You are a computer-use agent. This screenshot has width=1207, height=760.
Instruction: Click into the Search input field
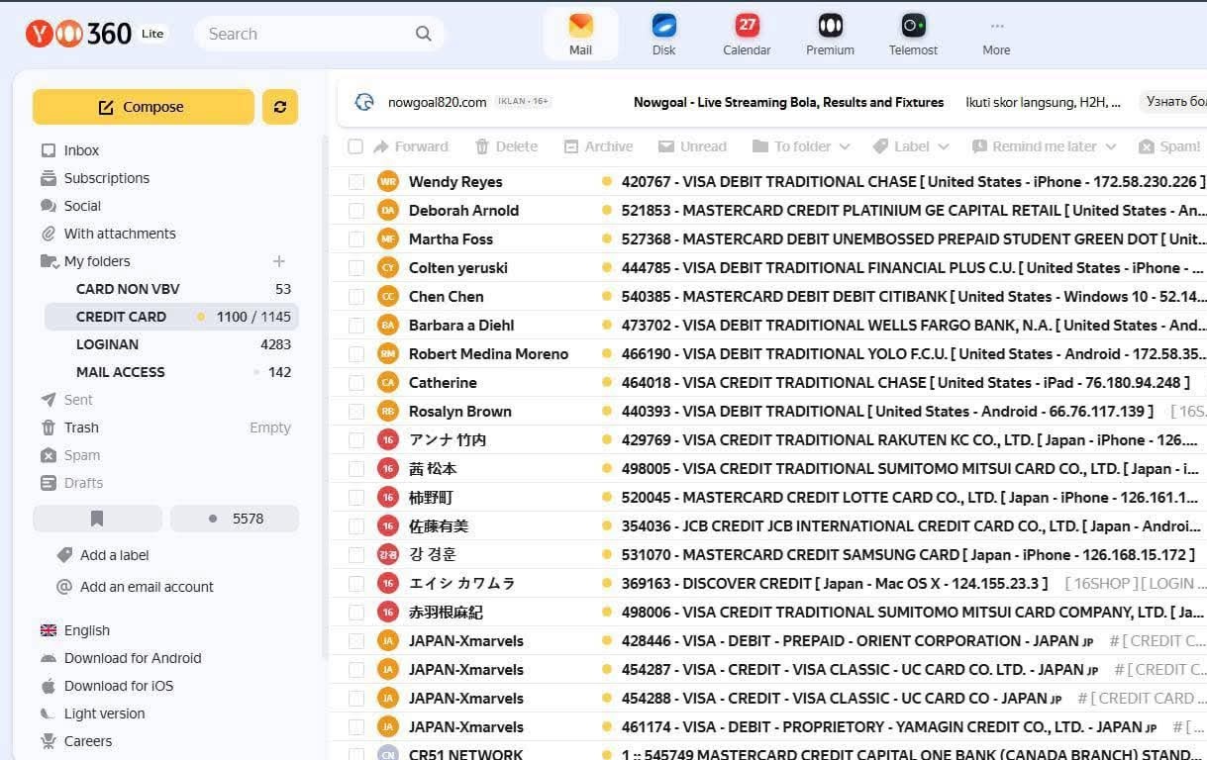[x=307, y=34]
